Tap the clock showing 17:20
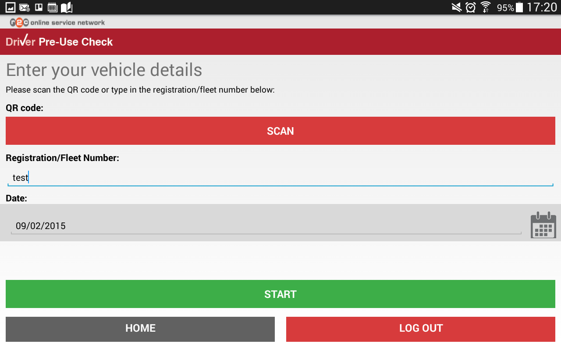This screenshot has height=351, width=561. tap(543, 7)
